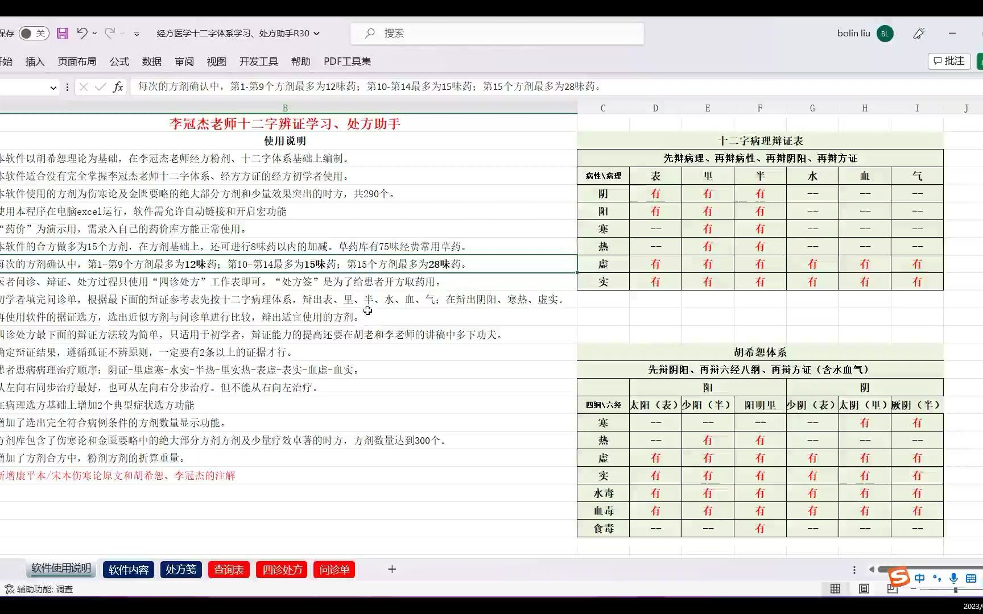983x614 pixels.
Task: Select column B header
Action: tap(285, 108)
